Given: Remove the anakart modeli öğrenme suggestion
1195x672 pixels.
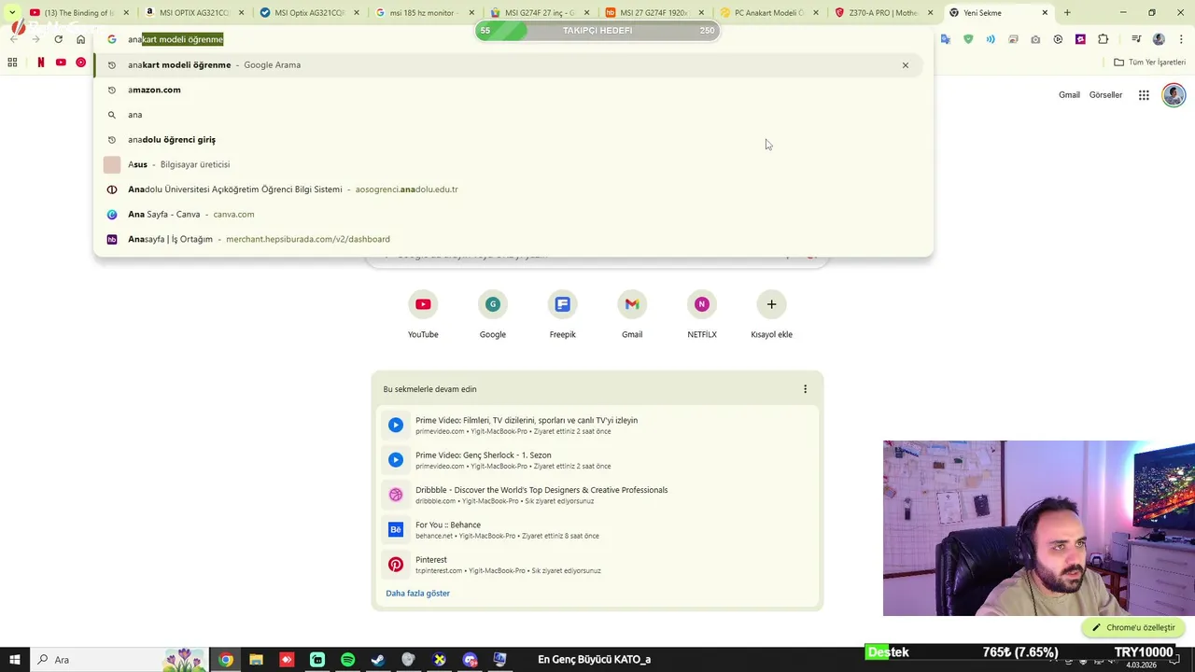Looking at the screenshot, I should [x=905, y=65].
